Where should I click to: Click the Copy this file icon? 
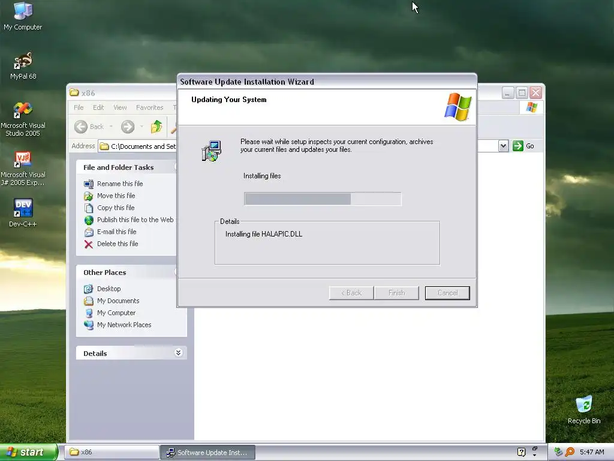tap(89, 208)
